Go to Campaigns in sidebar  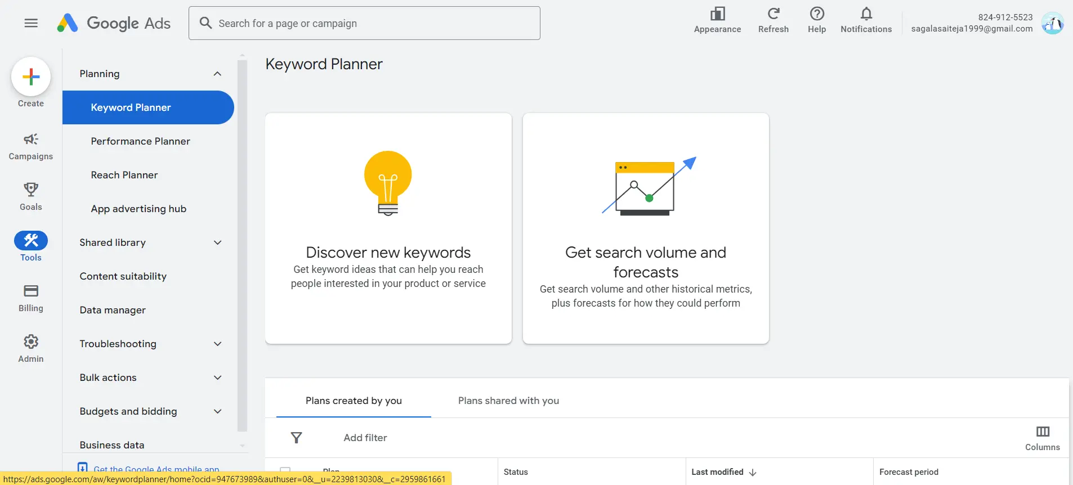click(x=31, y=146)
